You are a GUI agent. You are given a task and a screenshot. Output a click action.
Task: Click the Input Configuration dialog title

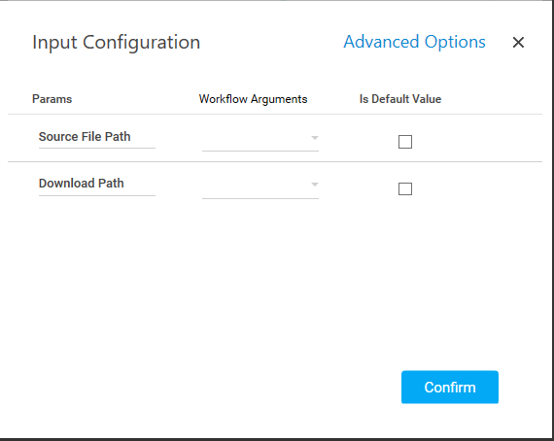point(117,43)
